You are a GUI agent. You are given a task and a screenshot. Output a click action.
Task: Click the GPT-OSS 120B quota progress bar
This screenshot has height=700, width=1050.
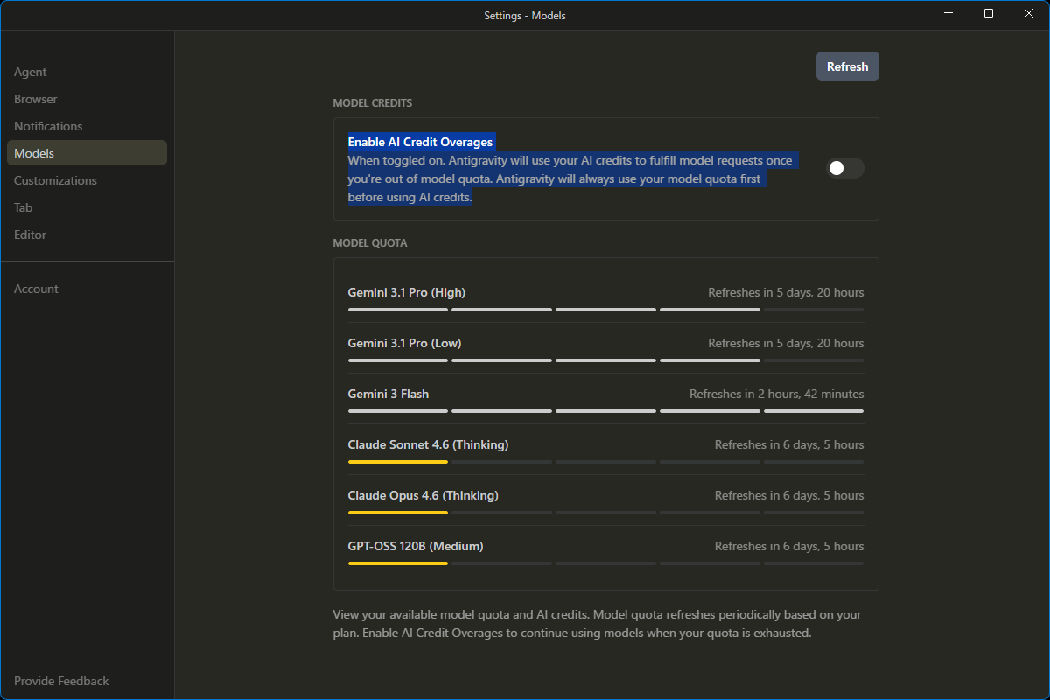click(x=605, y=563)
